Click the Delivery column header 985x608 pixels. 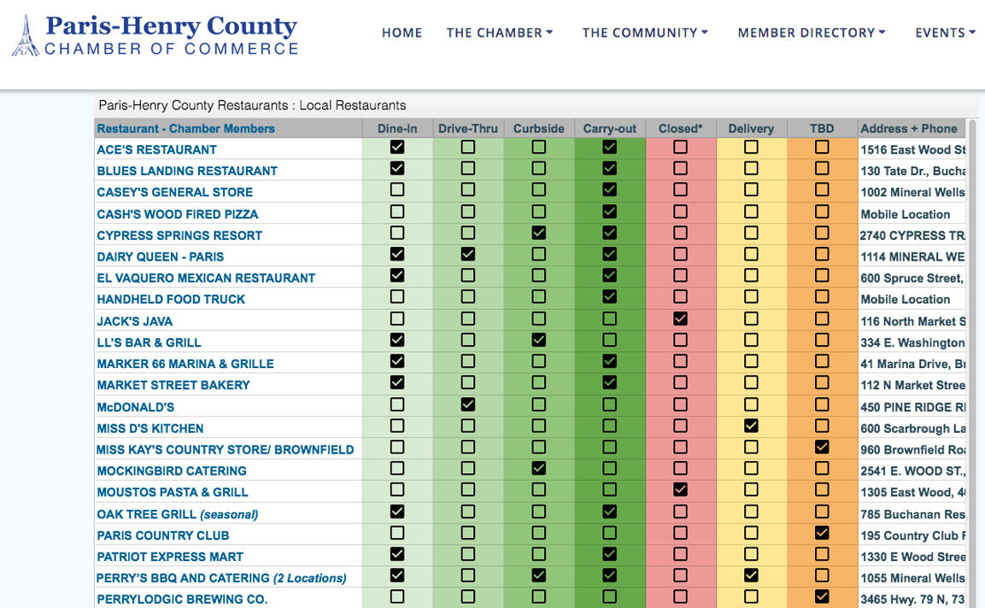click(751, 128)
